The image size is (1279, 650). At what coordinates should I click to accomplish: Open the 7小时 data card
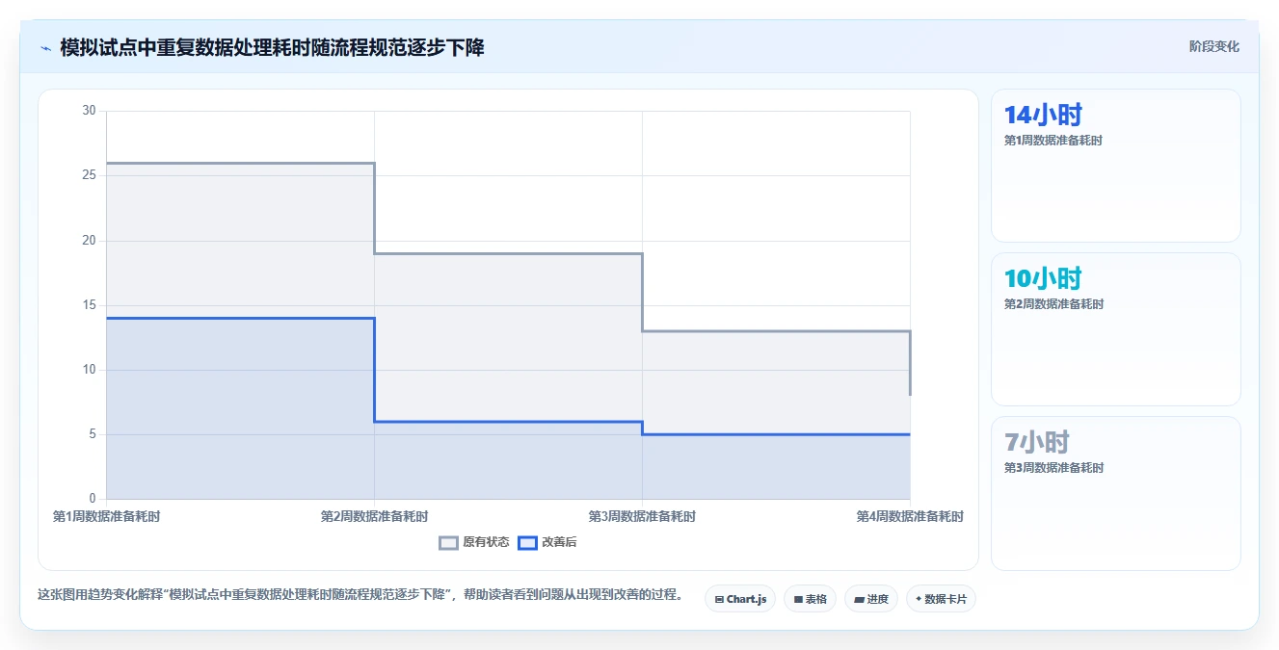(1115, 493)
